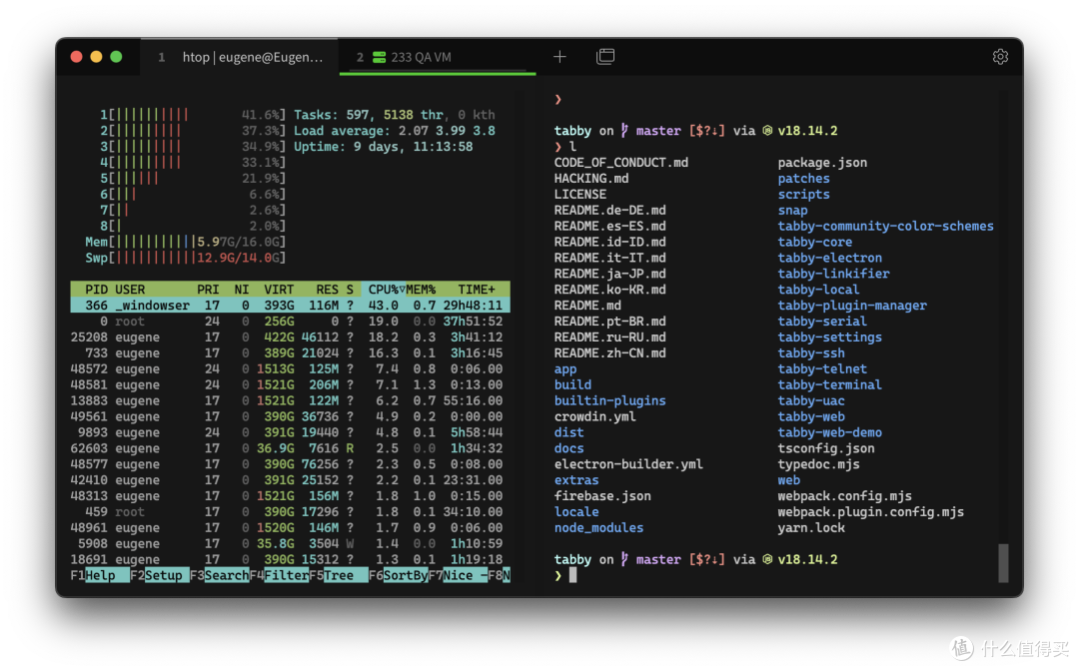
Task: Click the VIRT column header
Action: click(279, 290)
